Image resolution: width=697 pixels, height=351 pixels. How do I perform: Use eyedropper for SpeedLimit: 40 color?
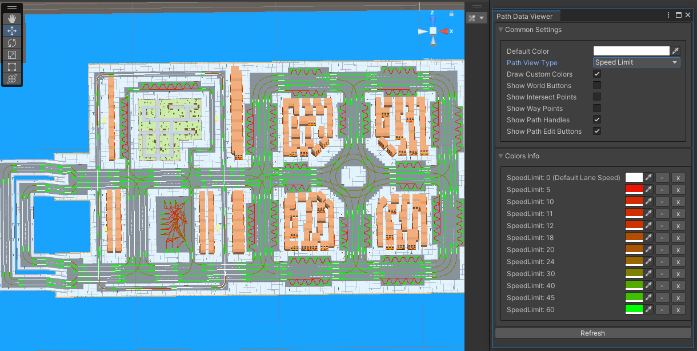coord(648,286)
